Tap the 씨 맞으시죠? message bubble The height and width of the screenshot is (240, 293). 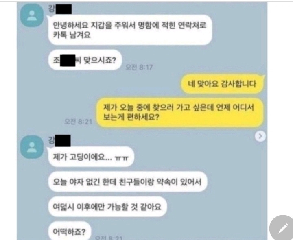click(85, 60)
